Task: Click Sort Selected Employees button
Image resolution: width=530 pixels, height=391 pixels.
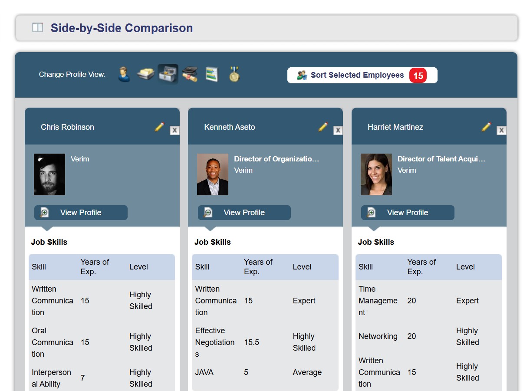Action: (x=357, y=75)
